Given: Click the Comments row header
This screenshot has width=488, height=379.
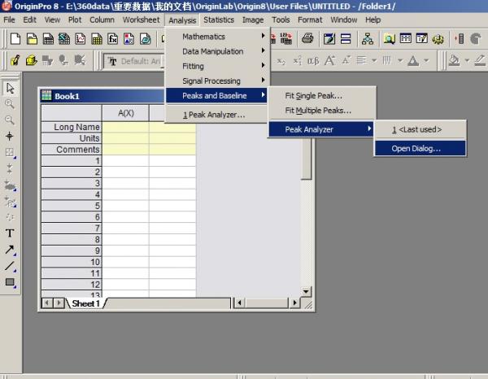Looking at the screenshot, I should point(72,150).
